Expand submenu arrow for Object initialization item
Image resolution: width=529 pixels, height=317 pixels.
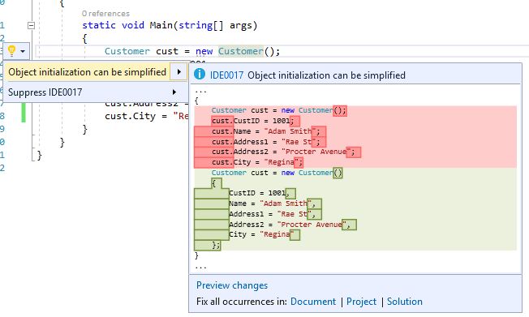point(178,72)
